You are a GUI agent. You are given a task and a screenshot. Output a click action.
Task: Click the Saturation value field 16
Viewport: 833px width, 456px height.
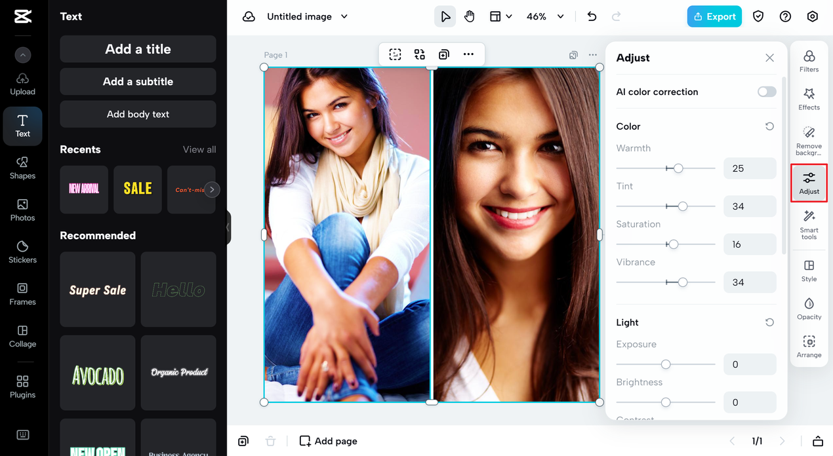[750, 244]
